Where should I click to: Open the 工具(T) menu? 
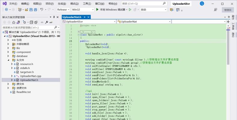(x=87, y=4)
